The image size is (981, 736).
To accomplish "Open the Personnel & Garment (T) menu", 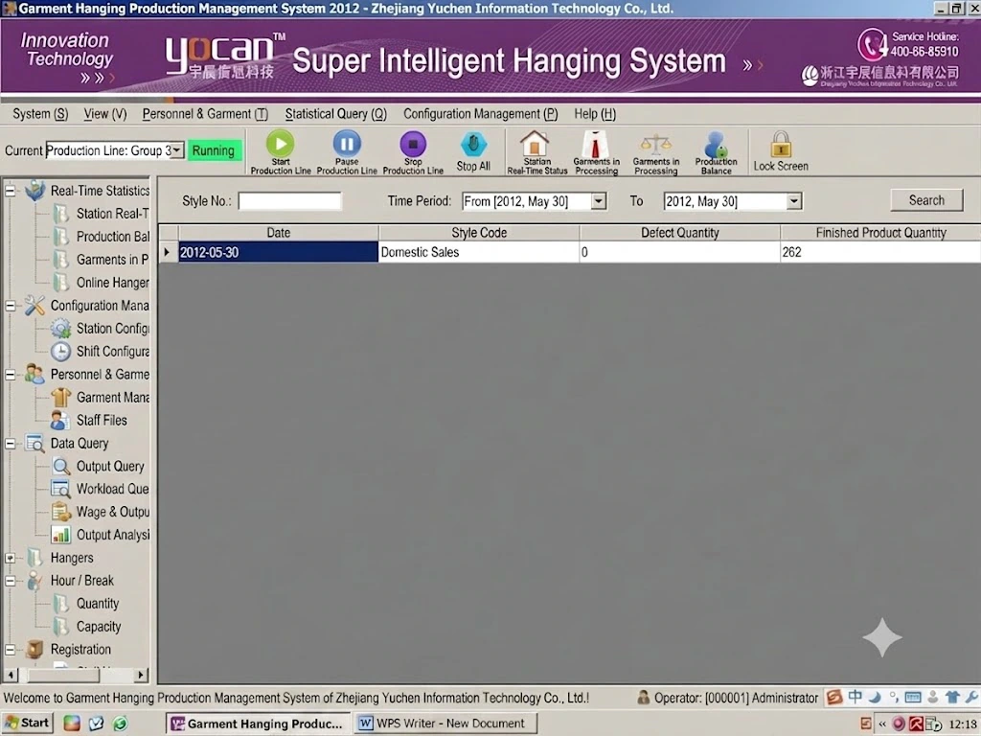I will pyautogui.click(x=205, y=114).
